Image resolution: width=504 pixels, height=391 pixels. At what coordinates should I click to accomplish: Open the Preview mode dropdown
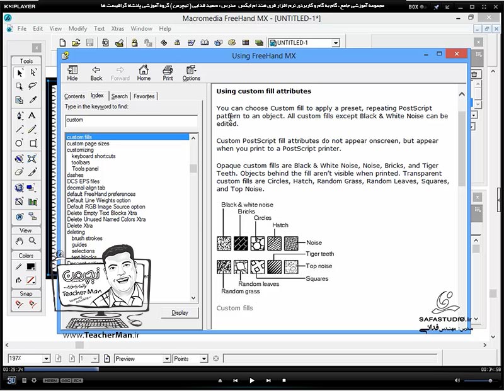[167, 358]
